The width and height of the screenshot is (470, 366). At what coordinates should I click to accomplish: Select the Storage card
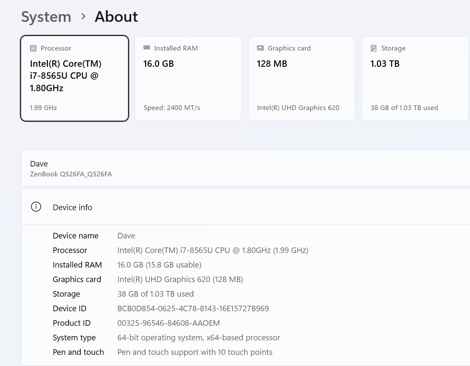415,78
